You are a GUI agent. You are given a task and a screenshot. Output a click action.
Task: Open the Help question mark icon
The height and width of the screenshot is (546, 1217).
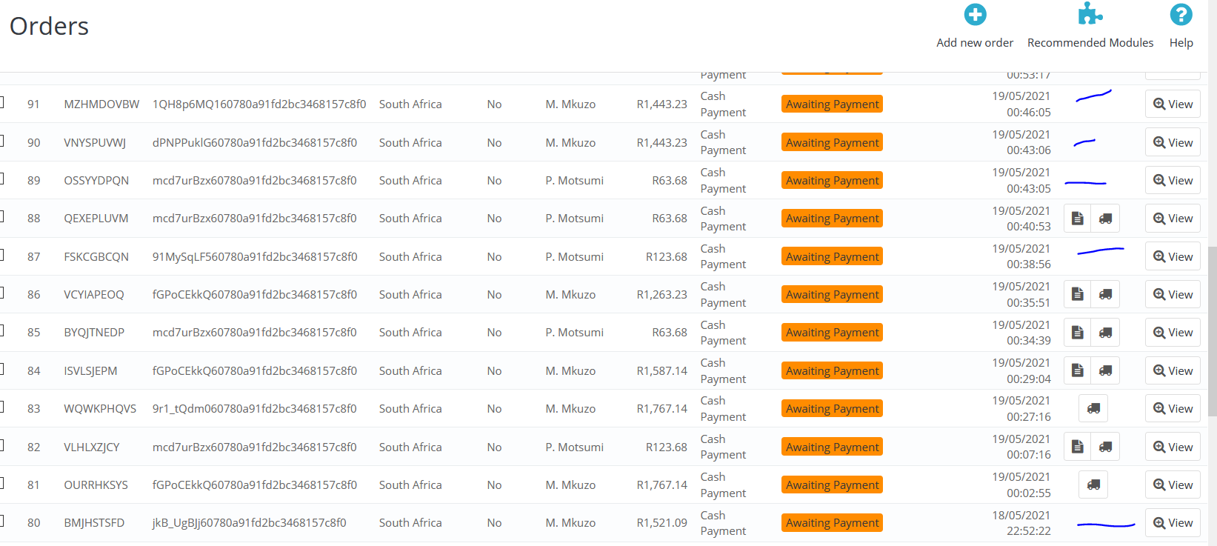click(1181, 15)
